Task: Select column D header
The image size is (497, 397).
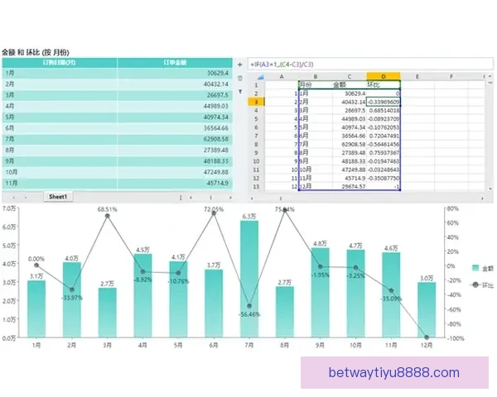Action: (x=384, y=76)
